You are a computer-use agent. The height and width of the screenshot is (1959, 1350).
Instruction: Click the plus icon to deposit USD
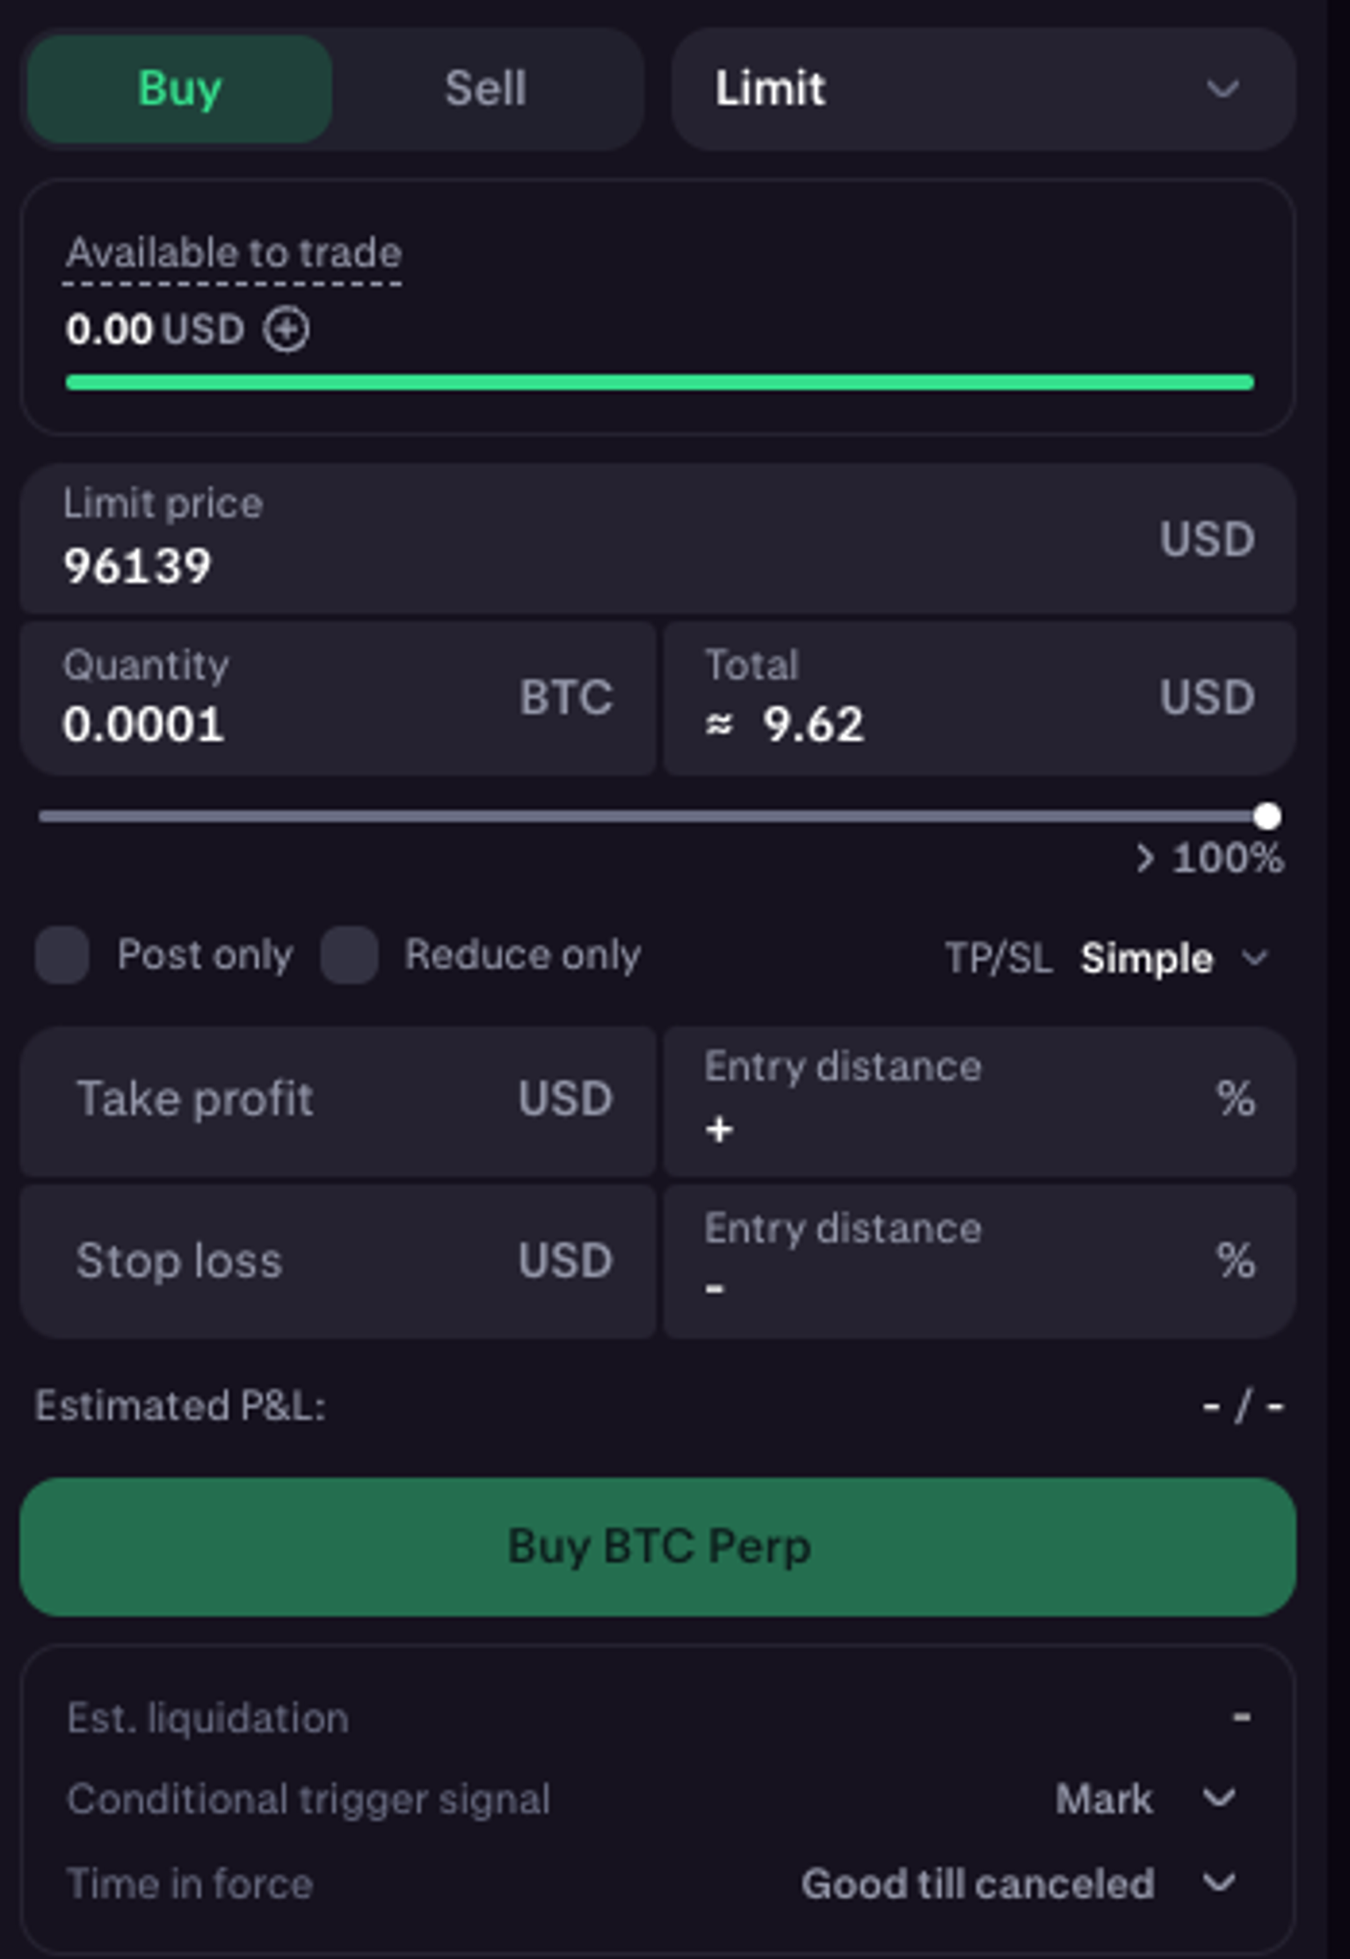tap(287, 330)
